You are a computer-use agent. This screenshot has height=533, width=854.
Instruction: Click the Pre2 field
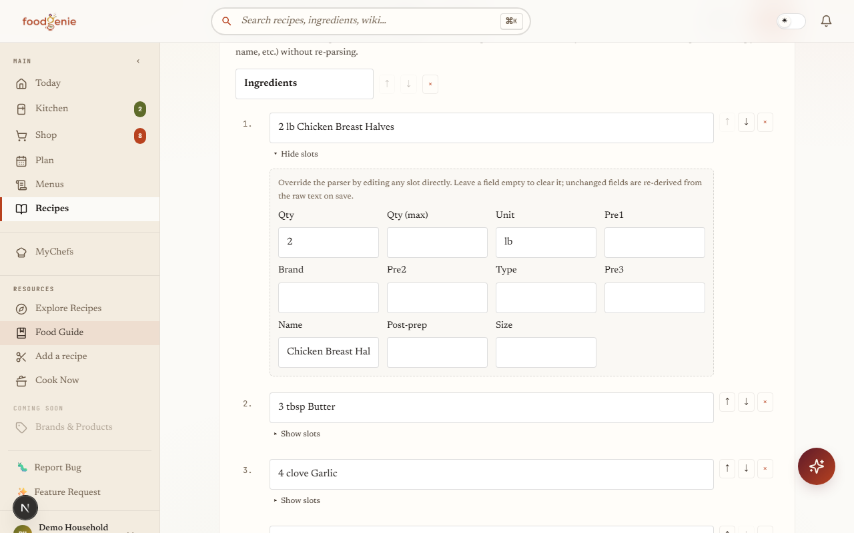437,298
